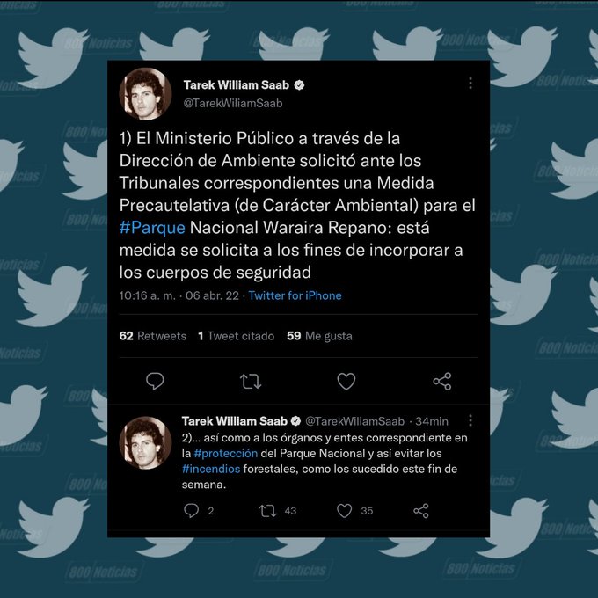Open the three-dot menu of the main tweet

[470, 83]
